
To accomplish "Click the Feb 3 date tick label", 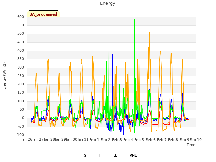I will coord(117,140).
